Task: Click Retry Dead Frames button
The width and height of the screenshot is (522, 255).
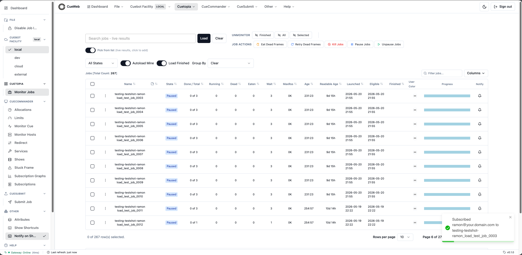Action: 305,44
